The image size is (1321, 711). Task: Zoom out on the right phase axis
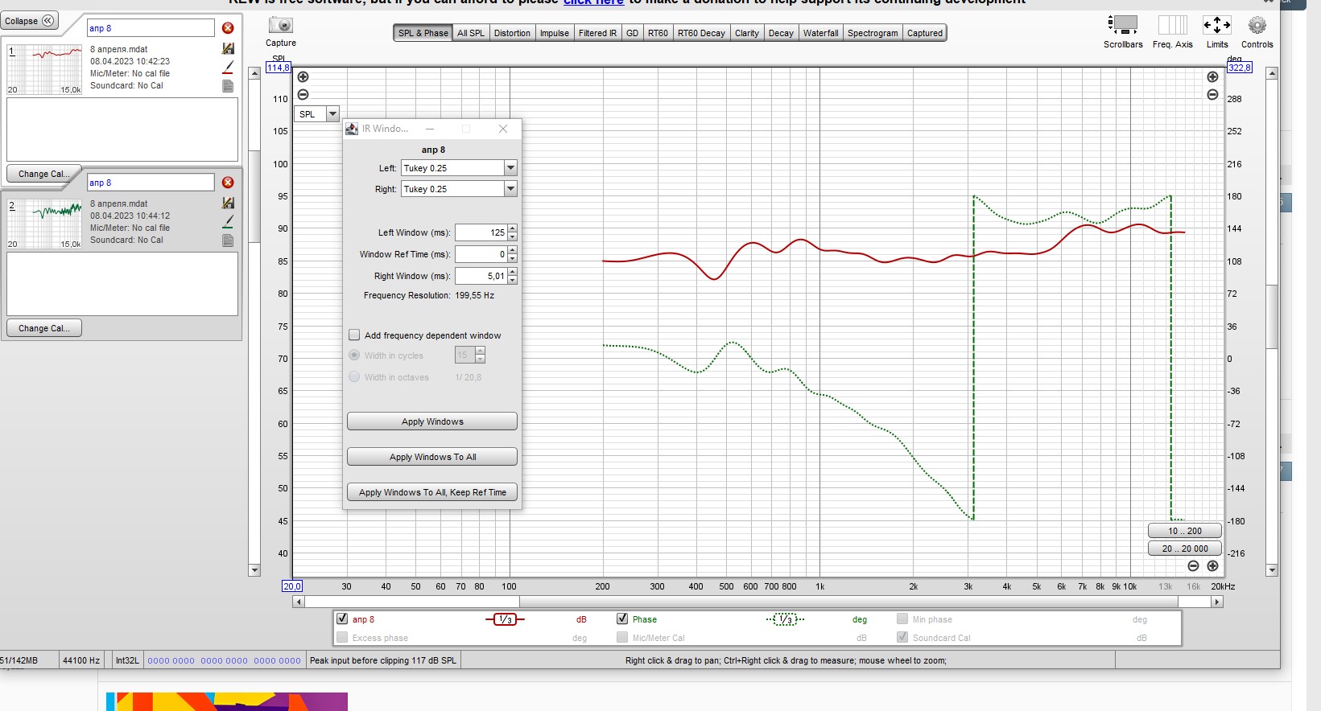coord(1212,94)
